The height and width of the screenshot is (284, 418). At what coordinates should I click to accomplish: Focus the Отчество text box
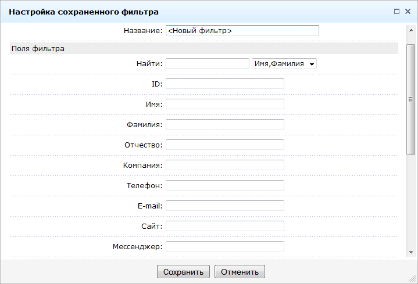pos(224,145)
